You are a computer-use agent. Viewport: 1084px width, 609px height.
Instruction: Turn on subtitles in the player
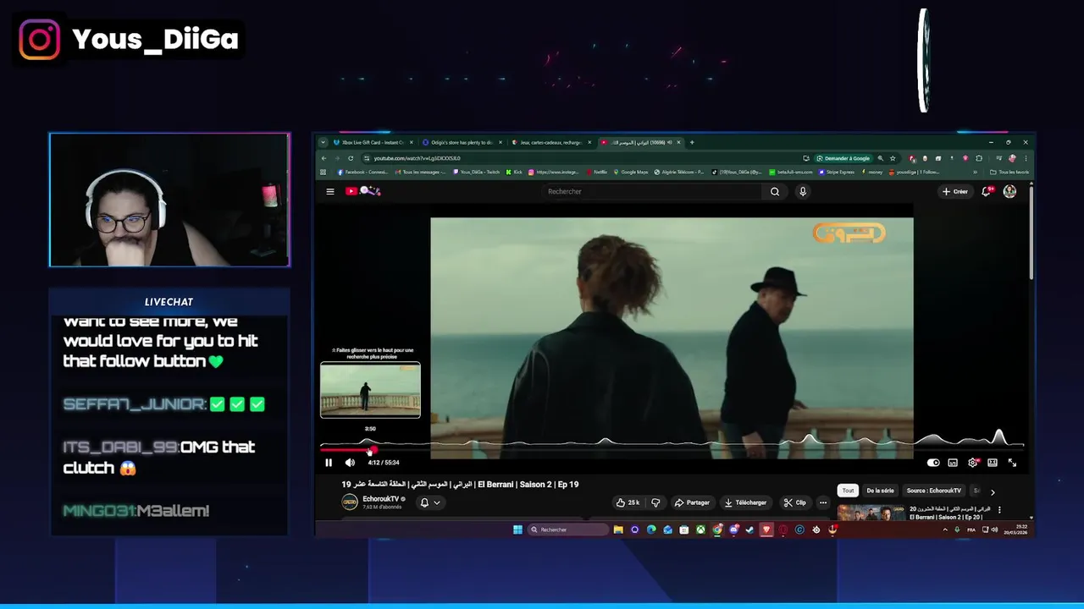[x=953, y=463]
